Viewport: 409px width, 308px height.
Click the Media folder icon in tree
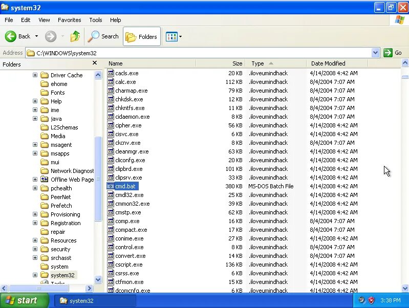[x=45, y=136]
